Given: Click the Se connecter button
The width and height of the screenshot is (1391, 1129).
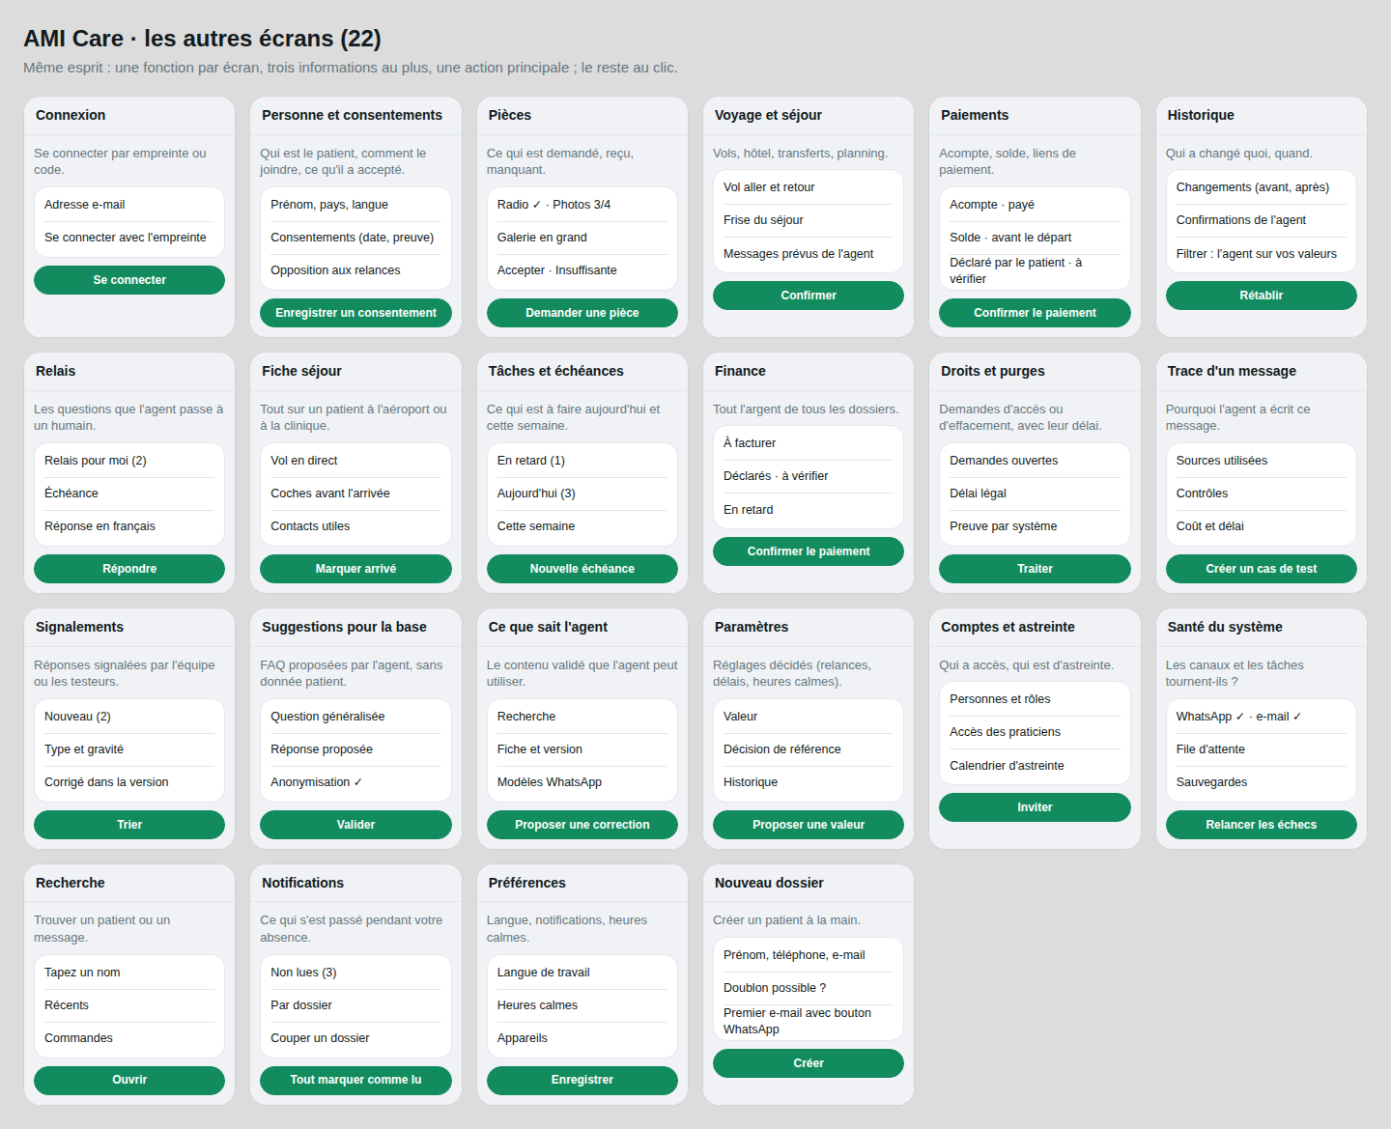Looking at the screenshot, I should [x=129, y=280].
